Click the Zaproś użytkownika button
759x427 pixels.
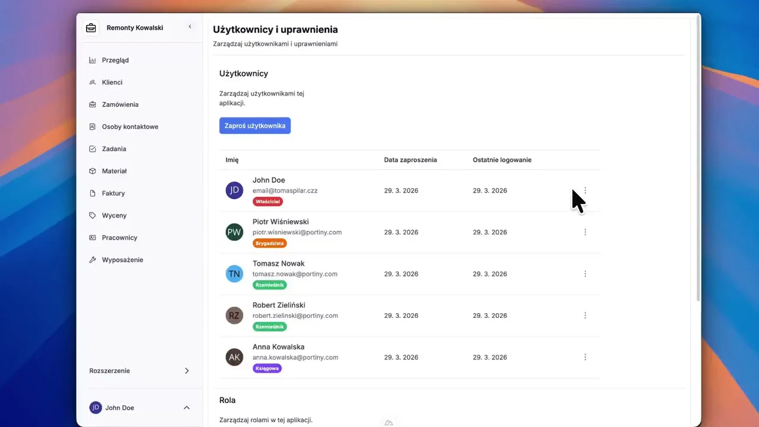tap(255, 125)
